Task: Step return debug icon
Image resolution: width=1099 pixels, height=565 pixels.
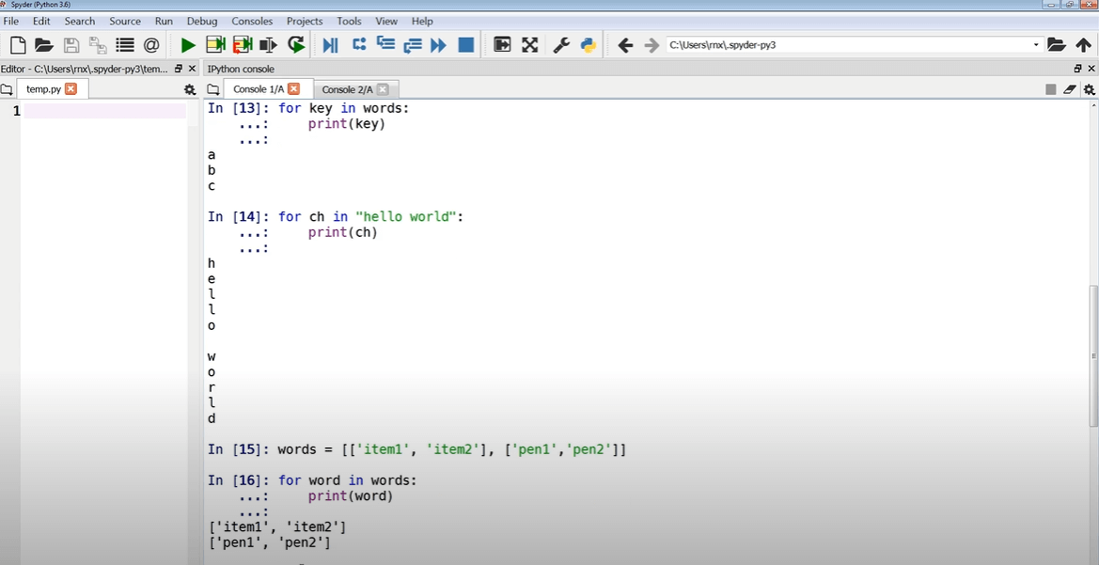Action: pos(412,45)
